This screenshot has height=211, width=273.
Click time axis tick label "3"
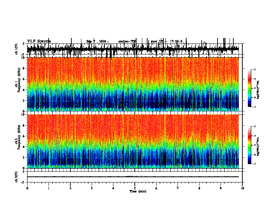92,188
